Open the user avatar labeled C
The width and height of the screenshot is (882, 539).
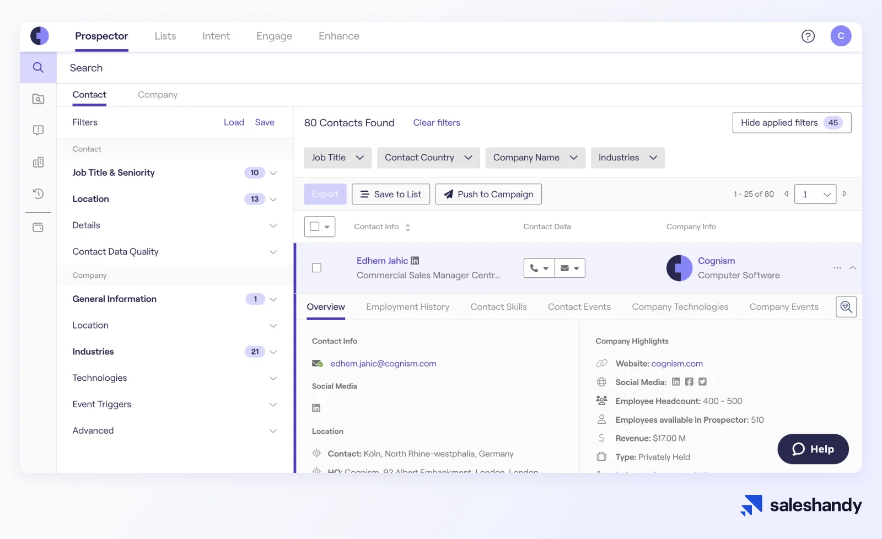click(x=841, y=36)
